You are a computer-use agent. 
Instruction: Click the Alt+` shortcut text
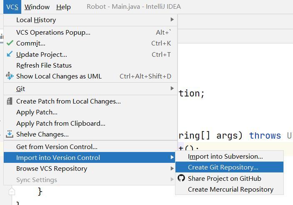click(x=163, y=33)
